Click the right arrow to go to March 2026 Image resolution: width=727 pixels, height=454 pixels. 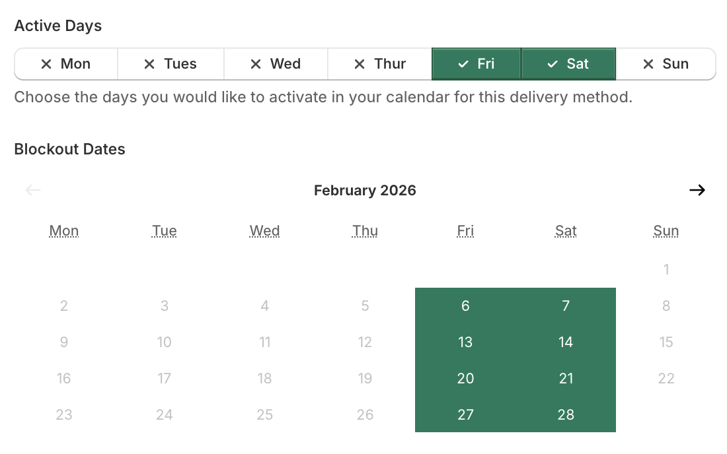697,190
